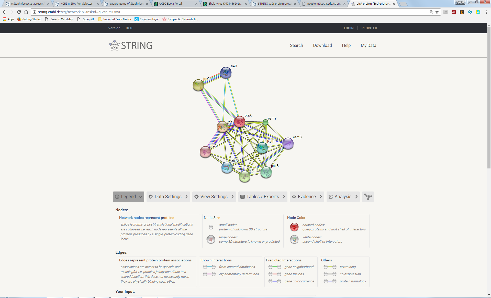This screenshot has width=491, height=298.
Task: Expand the View Settings section
Action: (214, 197)
